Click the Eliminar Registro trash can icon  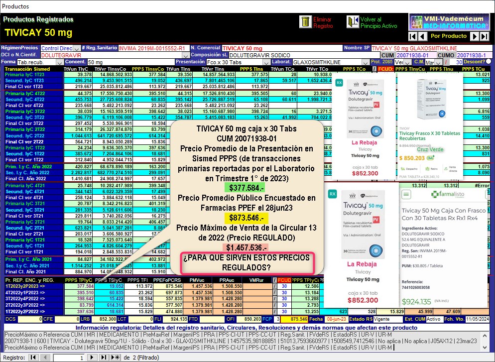coord(305,22)
